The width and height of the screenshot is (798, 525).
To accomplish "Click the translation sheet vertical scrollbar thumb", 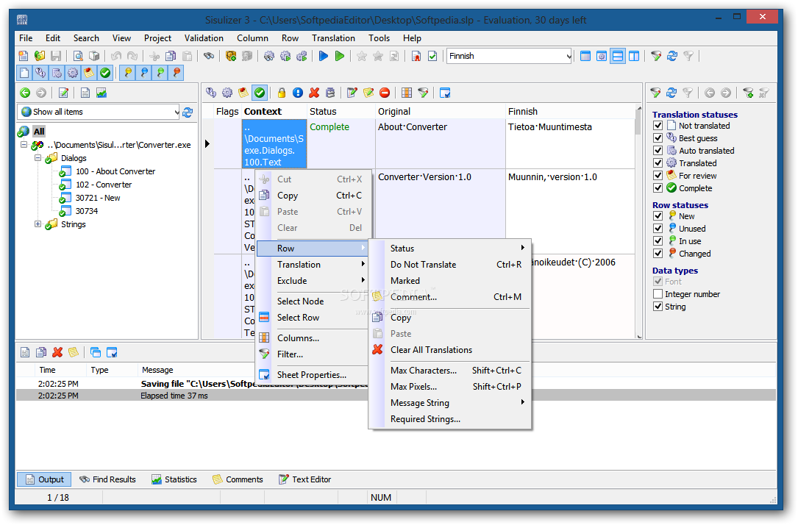I will pos(638,123).
